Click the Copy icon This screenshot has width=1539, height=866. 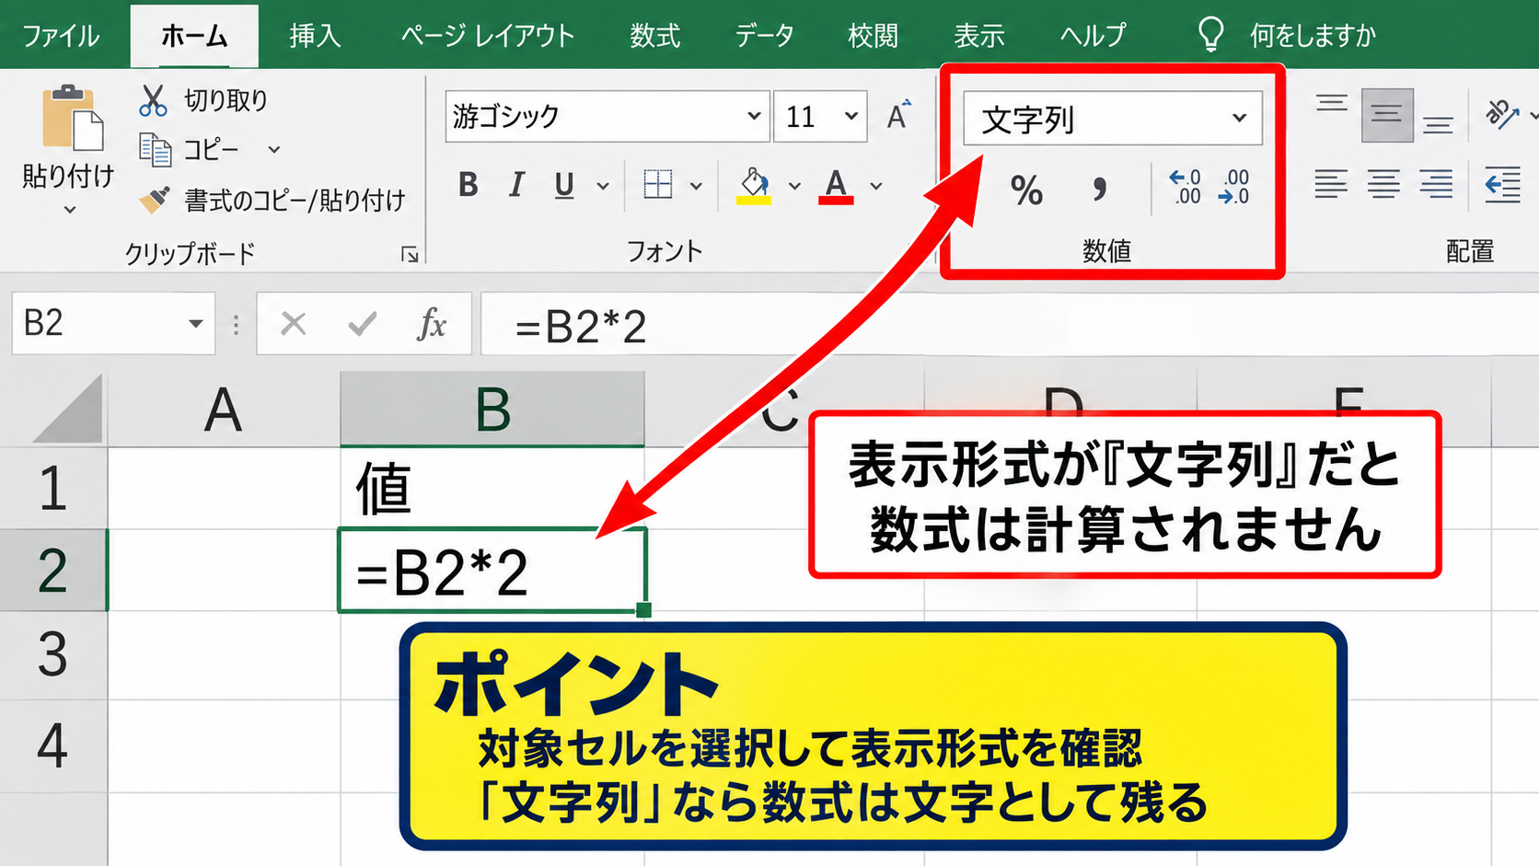click(x=155, y=149)
